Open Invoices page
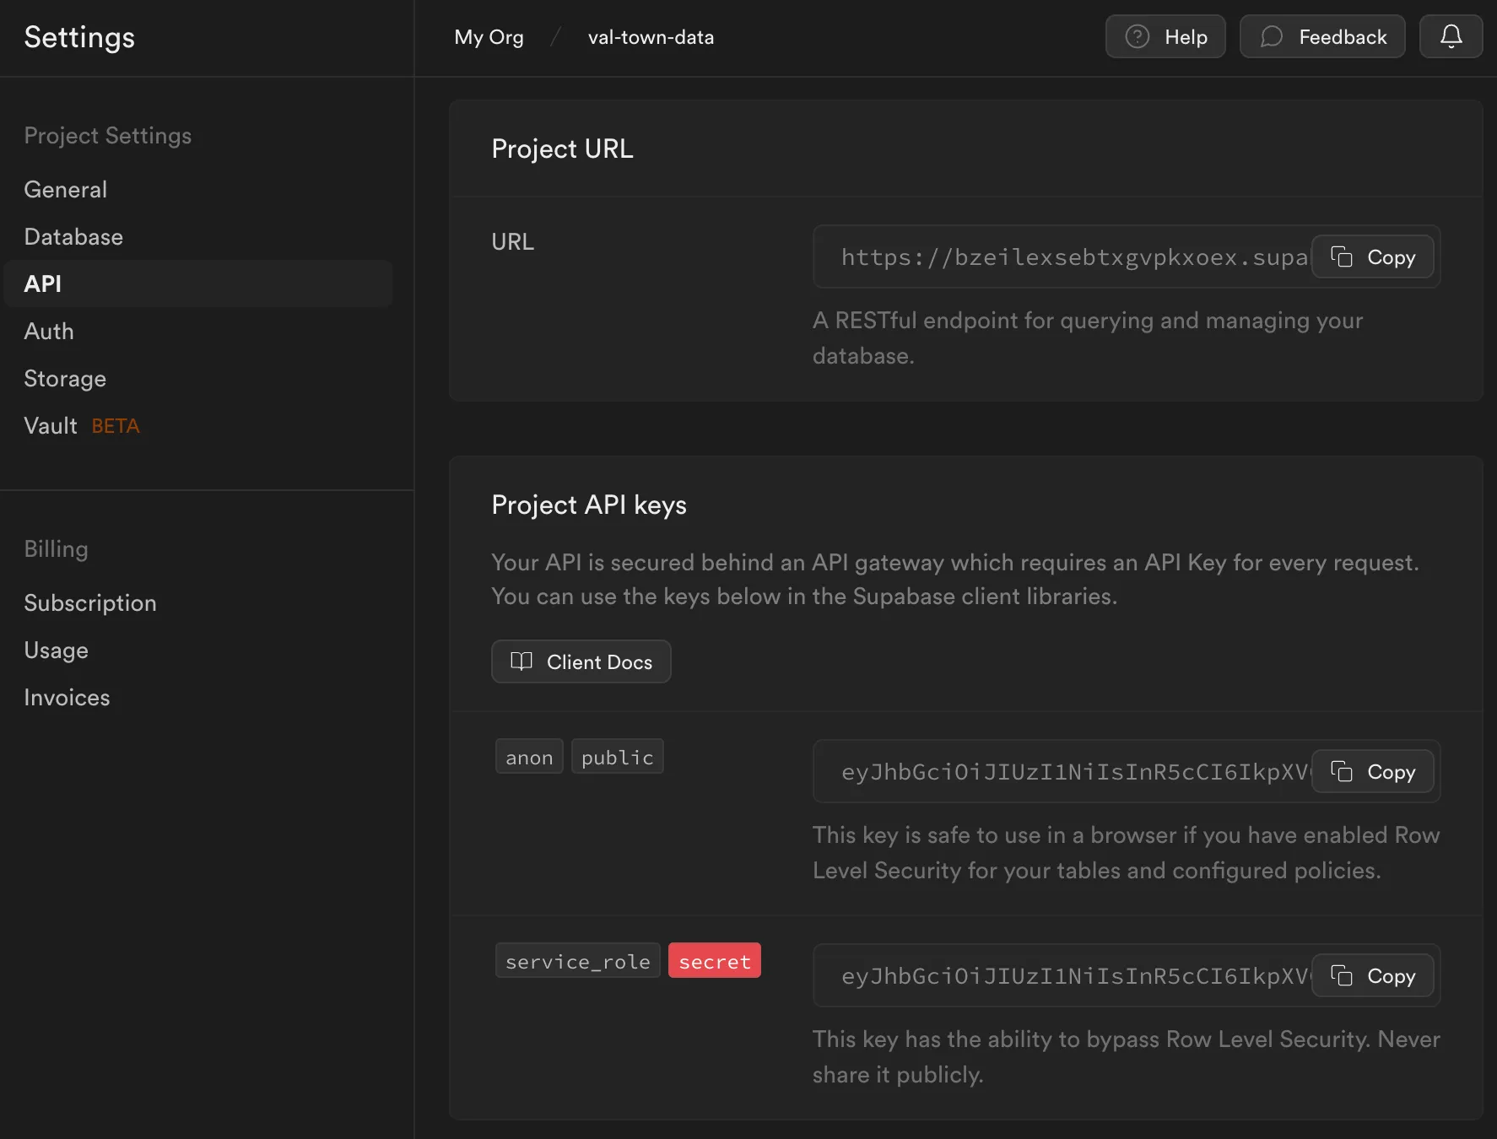 tap(67, 697)
